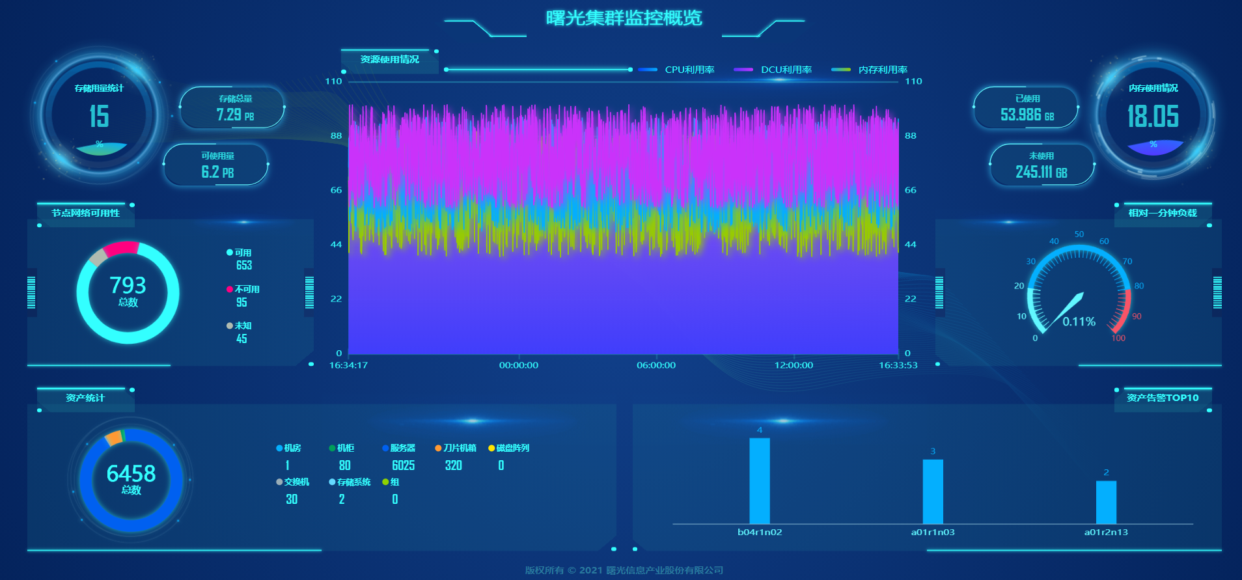Toggle the DCU利用率 legend series
This screenshot has width=1242, height=580.
point(773,70)
